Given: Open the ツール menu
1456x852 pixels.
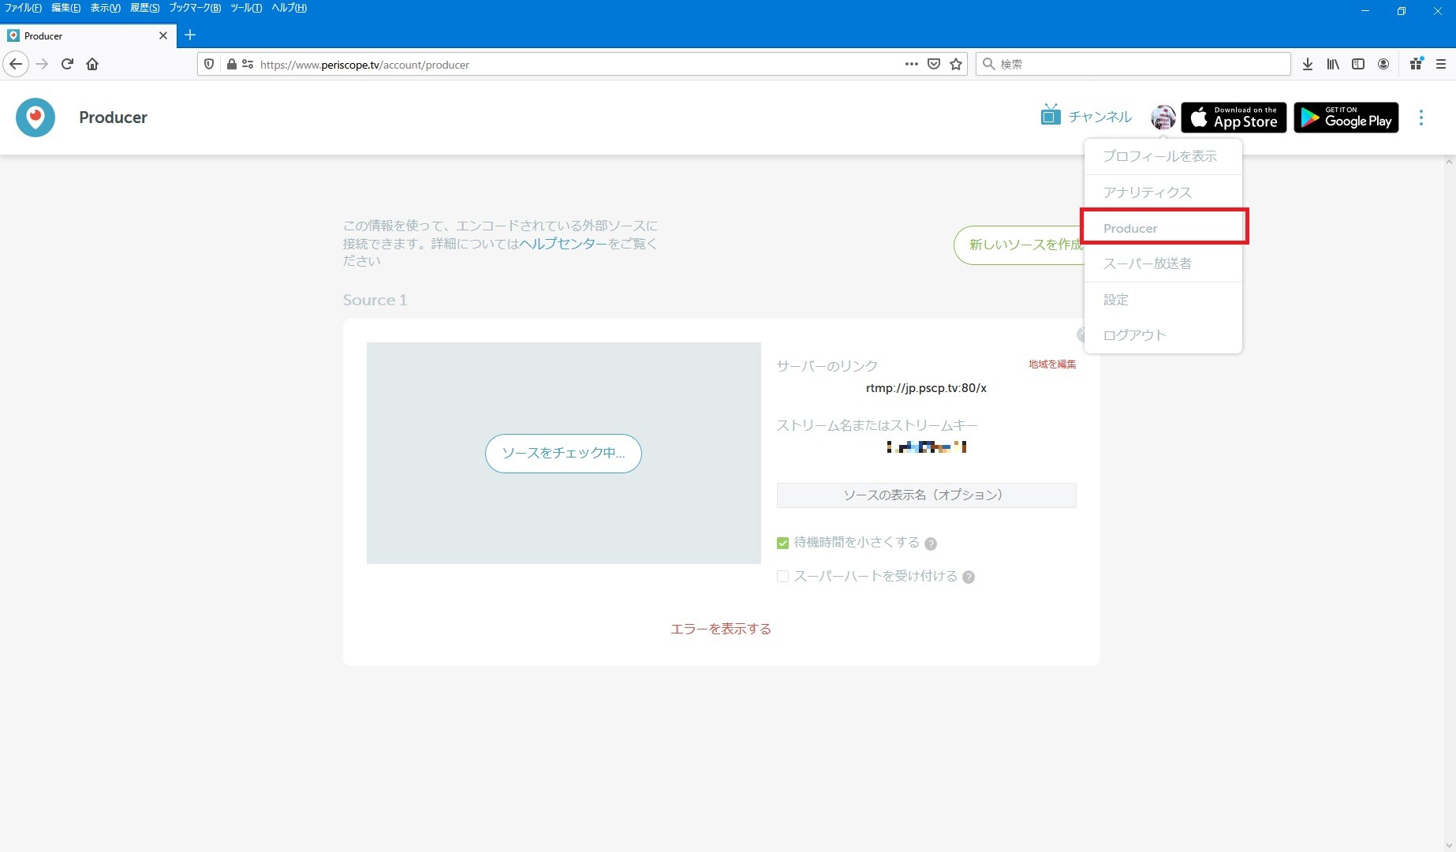Looking at the screenshot, I should [246, 8].
